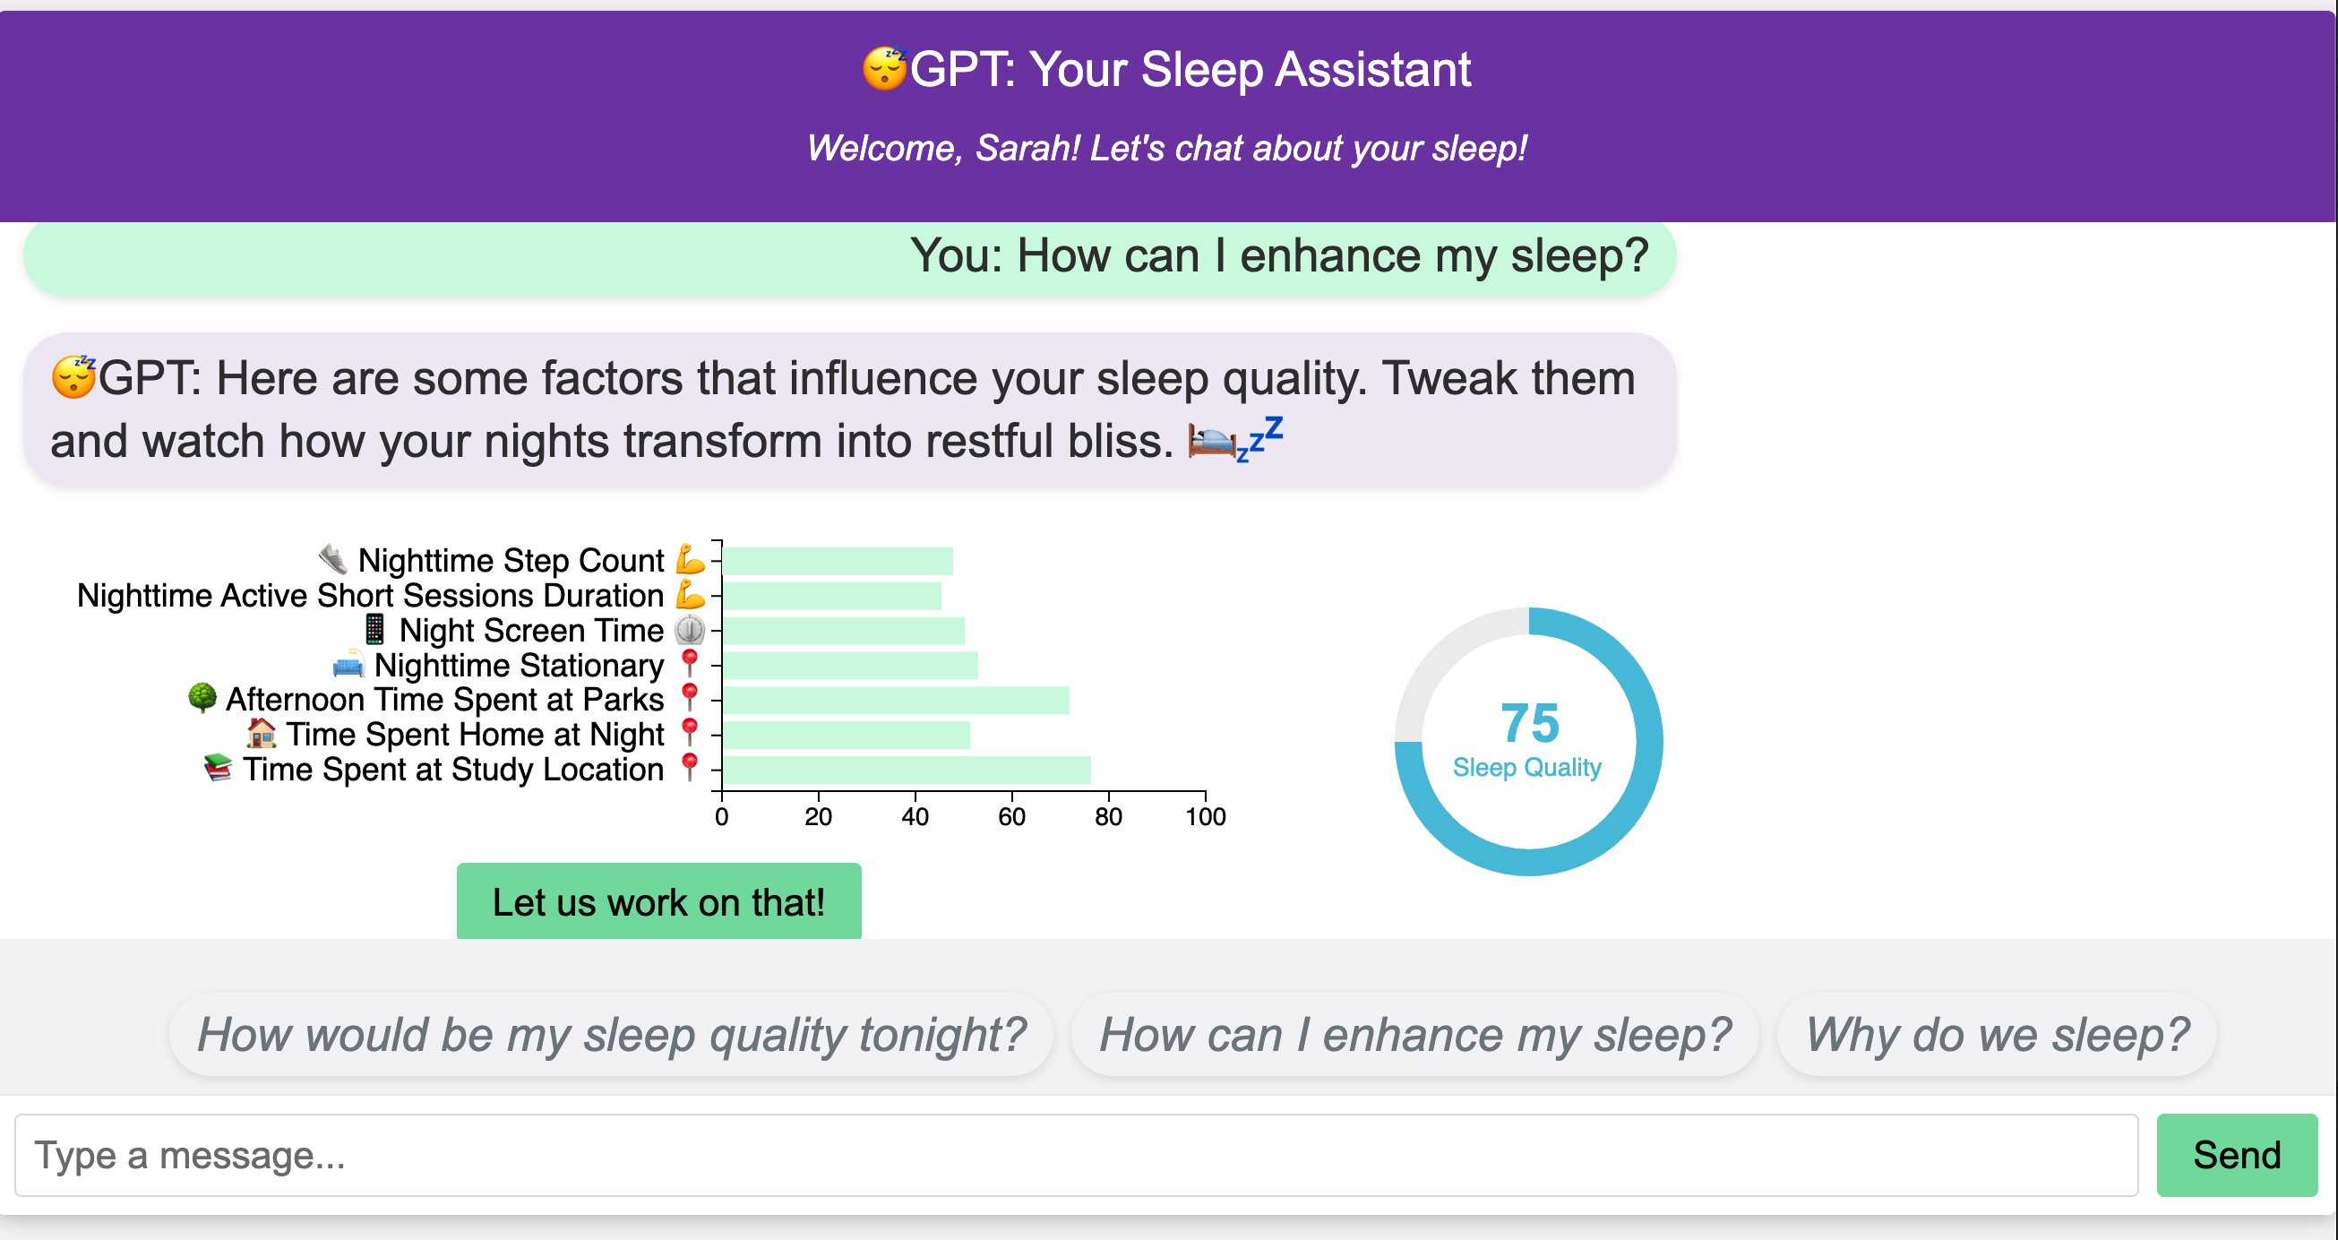Click the flexed arm icon after Nighttime Step Count
The height and width of the screenshot is (1240, 2338).
690,559
